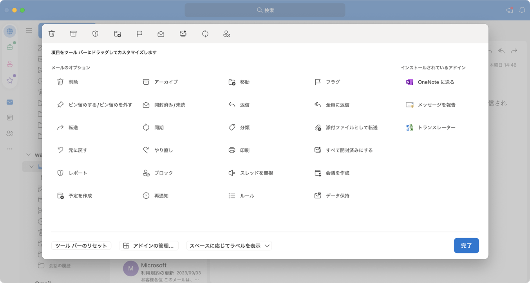Viewport: 530px width, 283px height.
Task: Click the move-to-folder icon in the toolbar strip
Action: pyautogui.click(x=118, y=34)
